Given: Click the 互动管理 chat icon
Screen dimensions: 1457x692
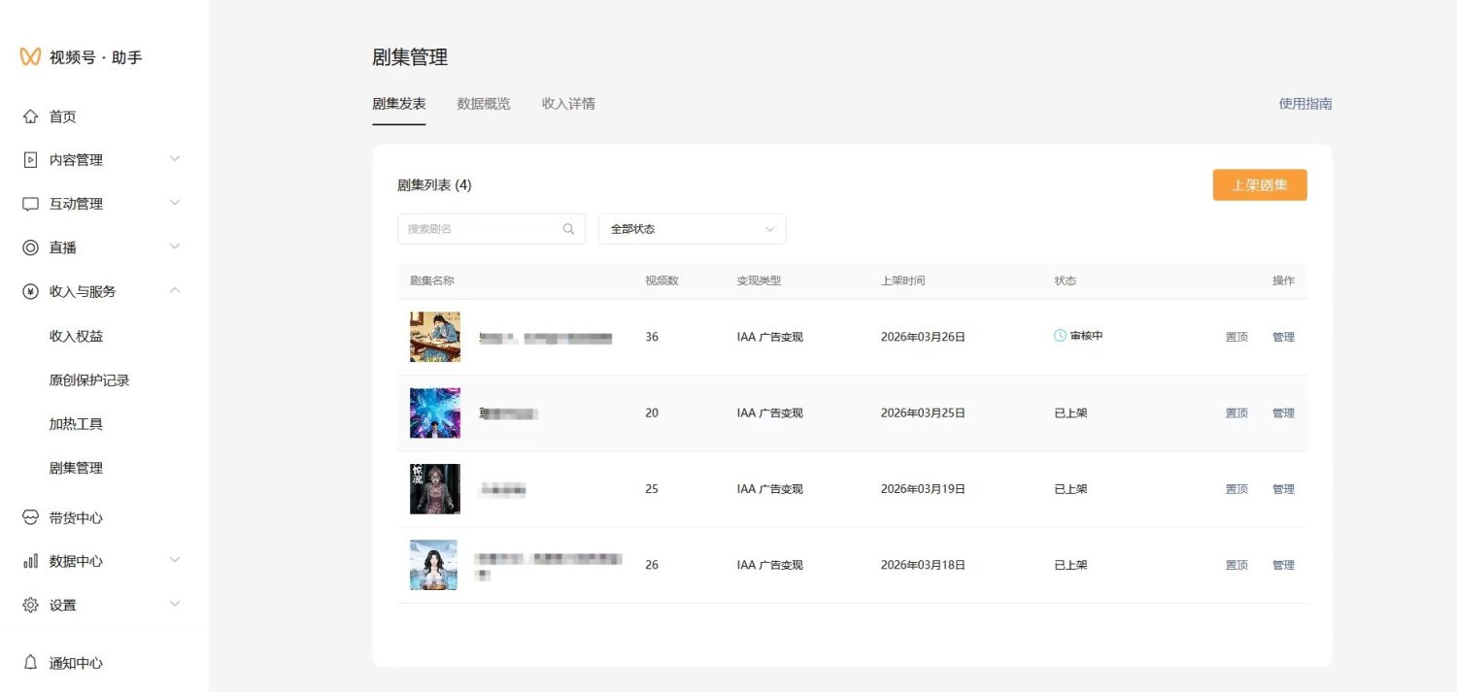Looking at the screenshot, I should point(33,203).
